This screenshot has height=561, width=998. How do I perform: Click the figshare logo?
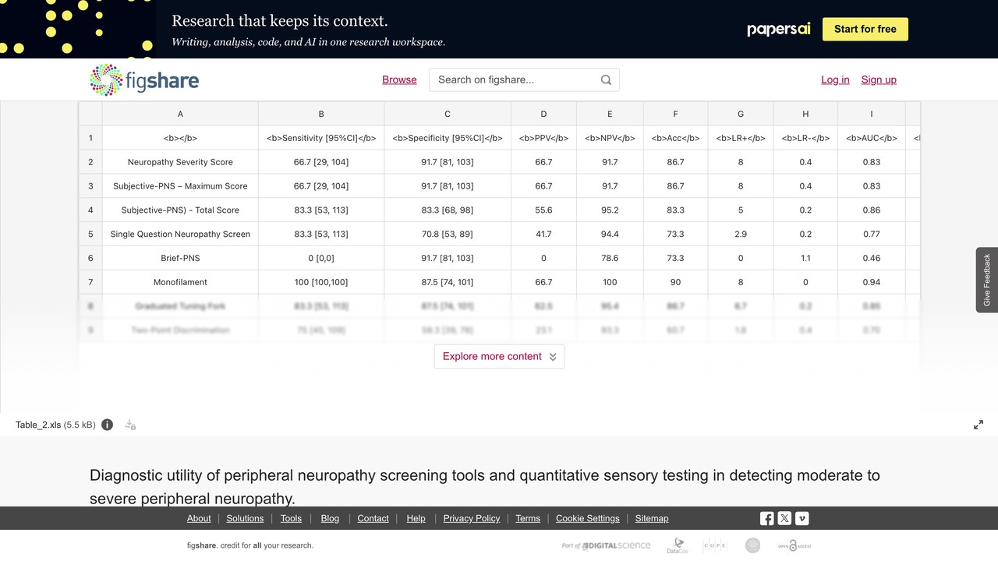pos(144,79)
